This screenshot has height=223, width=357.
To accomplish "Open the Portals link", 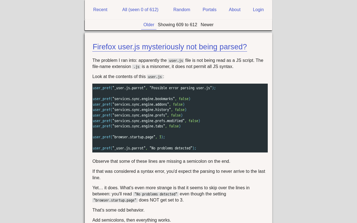I will coord(209,10).
